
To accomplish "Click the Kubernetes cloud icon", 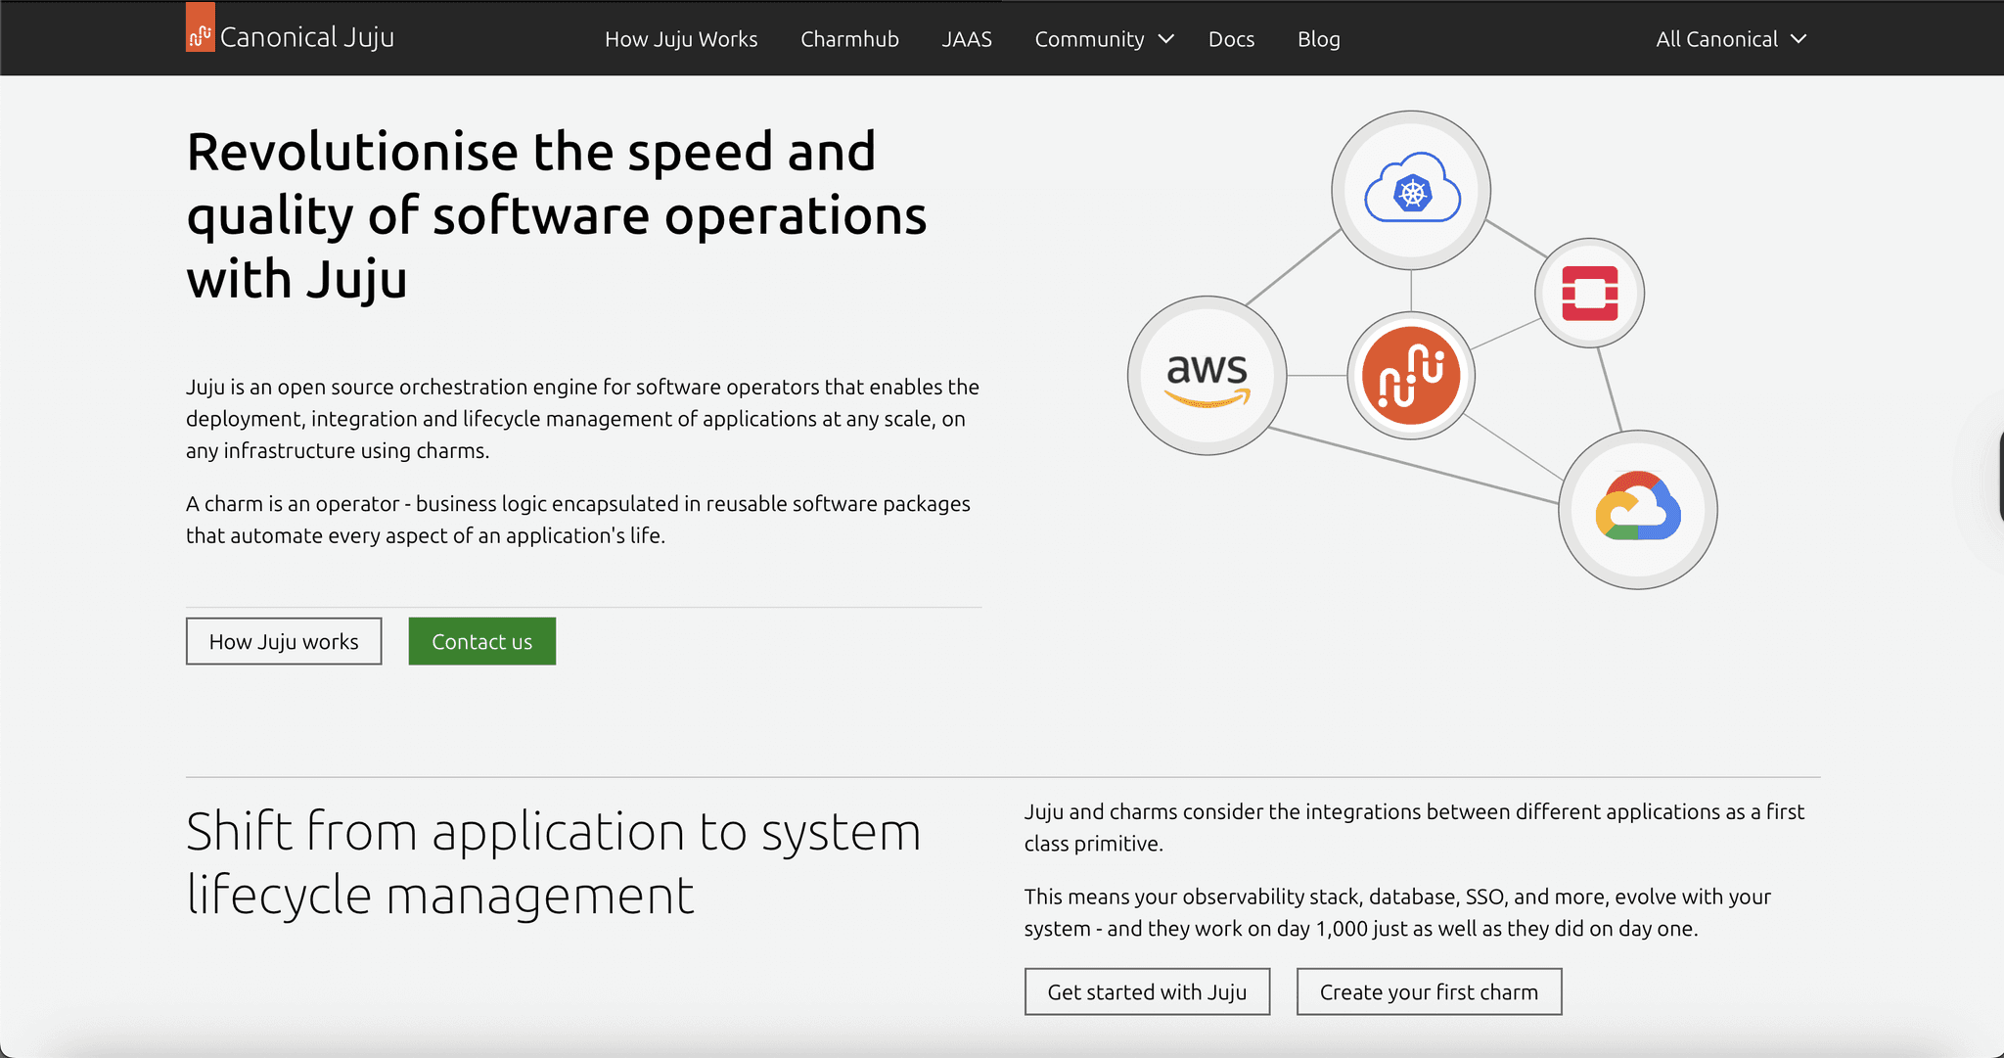I will coord(1411,190).
